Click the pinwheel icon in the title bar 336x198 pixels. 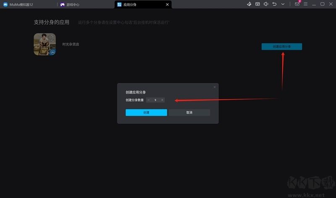click(x=249, y=4)
